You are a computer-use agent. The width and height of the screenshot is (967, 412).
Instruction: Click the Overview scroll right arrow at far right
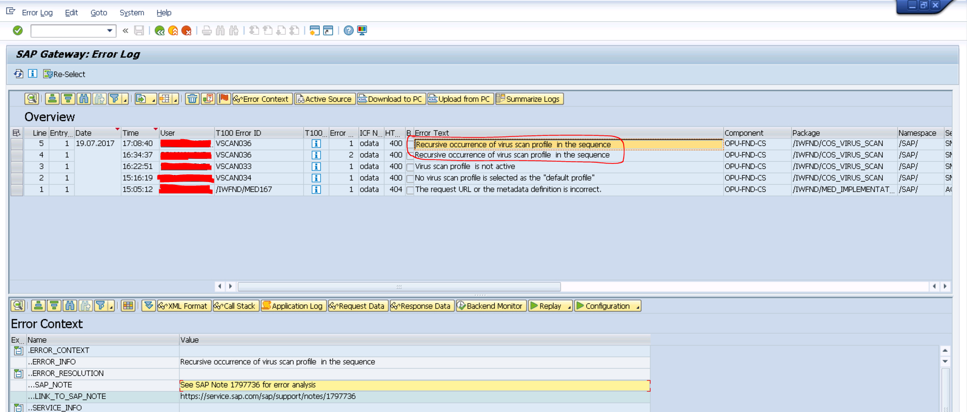click(x=946, y=286)
